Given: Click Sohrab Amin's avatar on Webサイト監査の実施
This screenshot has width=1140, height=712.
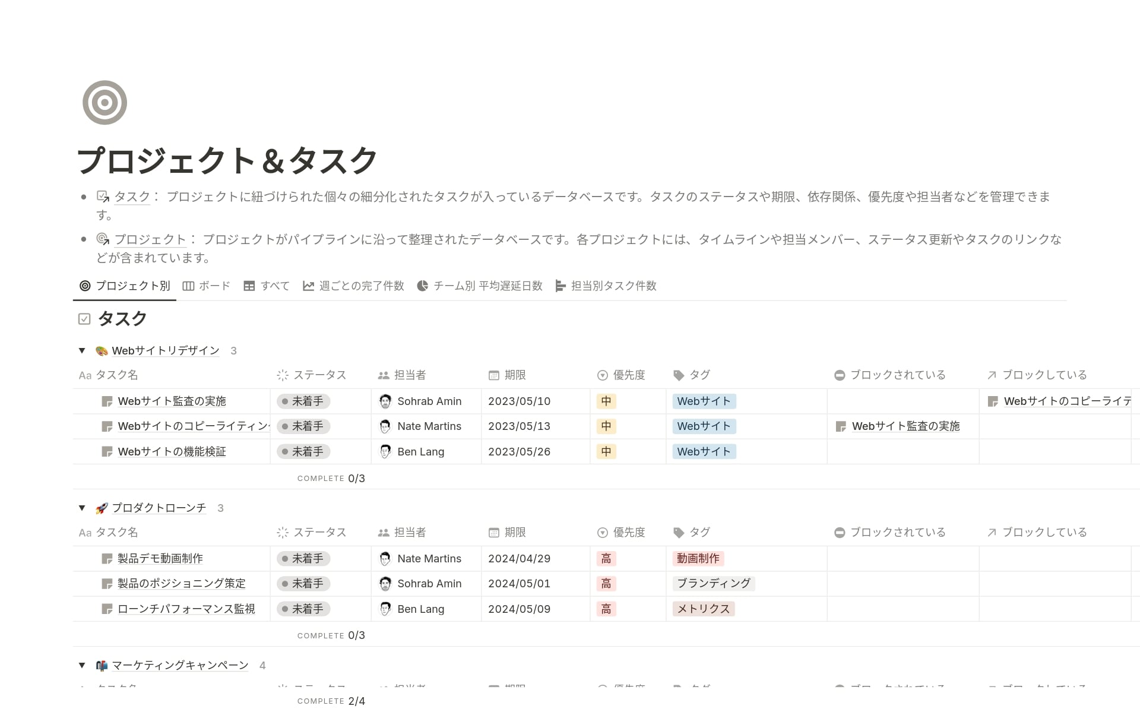Looking at the screenshot, I should 385,401.
